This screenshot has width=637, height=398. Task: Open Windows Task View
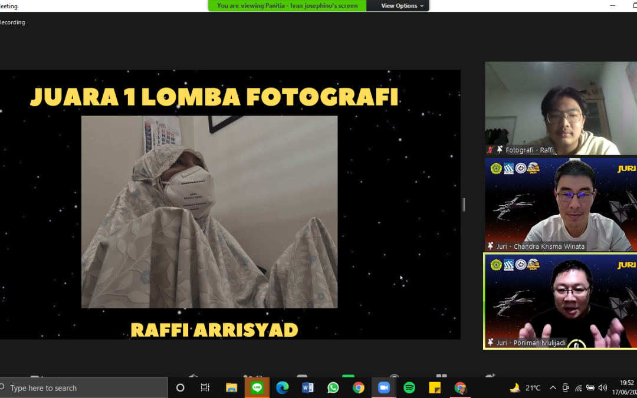[x=205, y=387]
